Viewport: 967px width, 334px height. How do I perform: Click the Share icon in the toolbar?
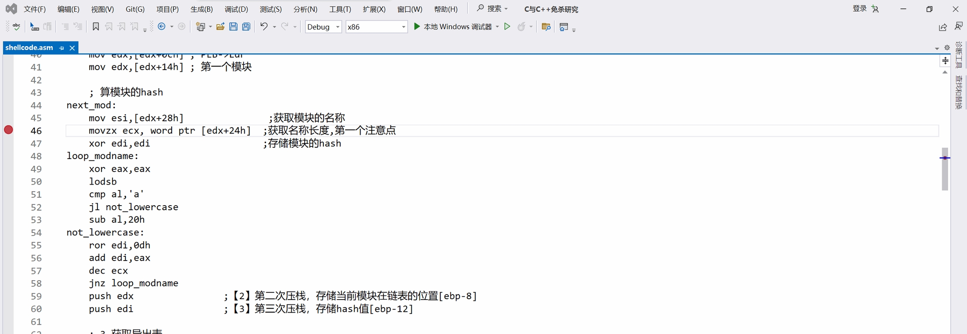(943, 27)
